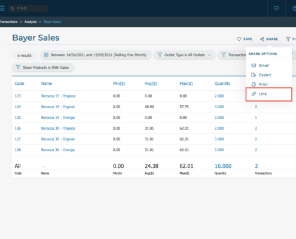Open the hamburger navigation menu
The image size is (296, 239).
2,8
